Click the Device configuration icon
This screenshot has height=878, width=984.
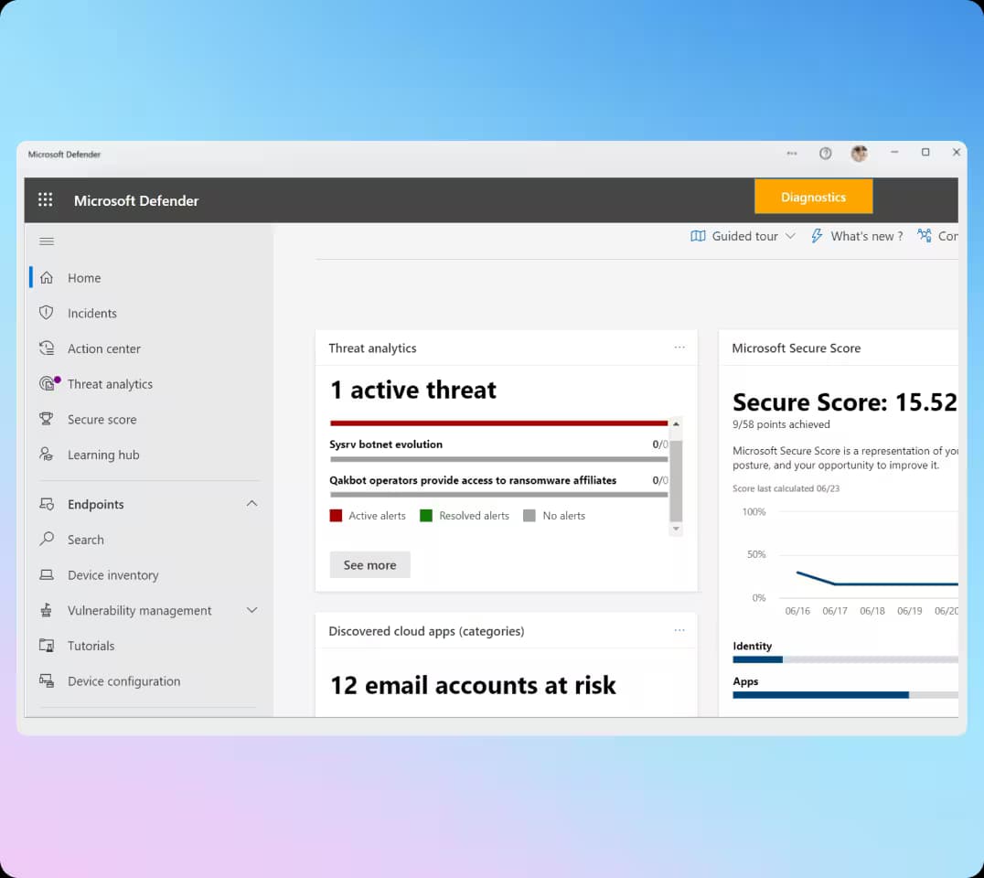tap(47, 681)
